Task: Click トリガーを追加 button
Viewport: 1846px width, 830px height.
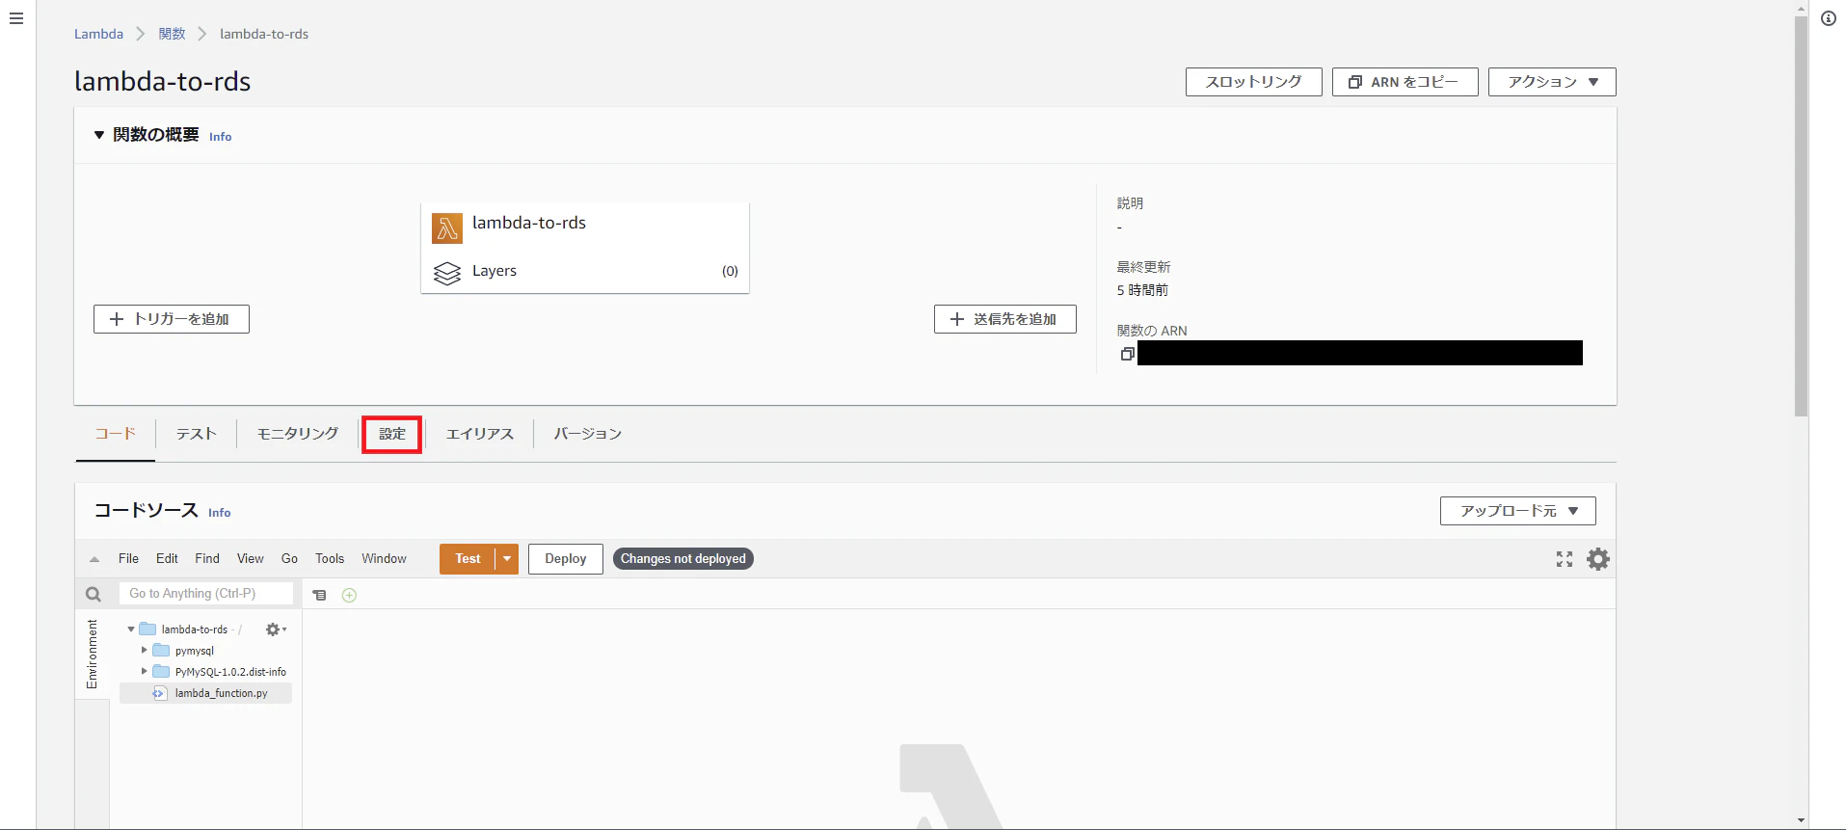Action: point(172,319)
